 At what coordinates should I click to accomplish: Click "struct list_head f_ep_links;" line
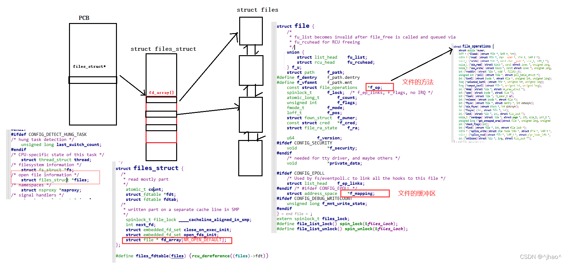326,183
